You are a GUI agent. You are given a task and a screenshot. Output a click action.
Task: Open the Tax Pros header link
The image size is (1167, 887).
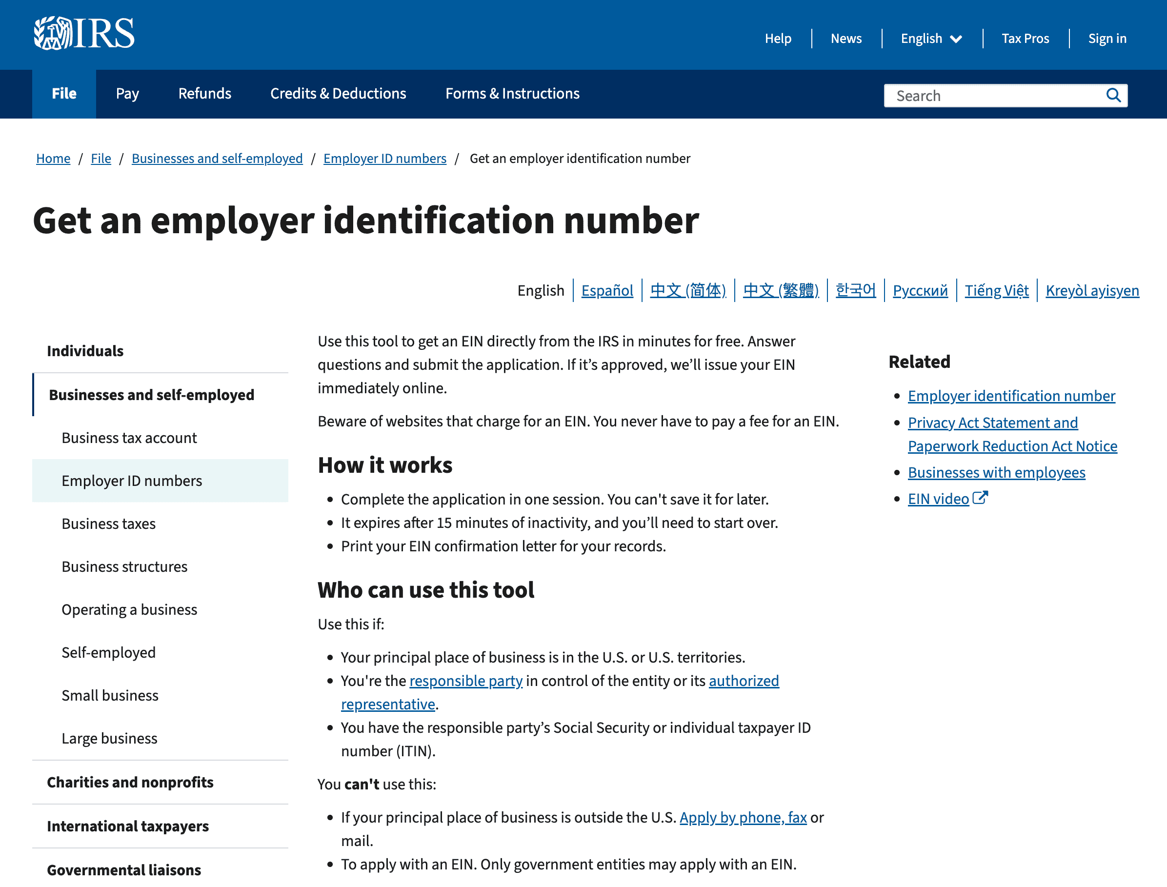click(1025, 39)
